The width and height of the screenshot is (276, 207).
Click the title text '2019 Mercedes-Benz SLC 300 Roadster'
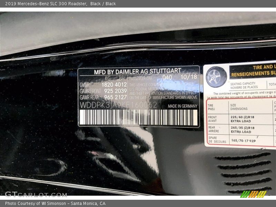(x=46, y=4)
